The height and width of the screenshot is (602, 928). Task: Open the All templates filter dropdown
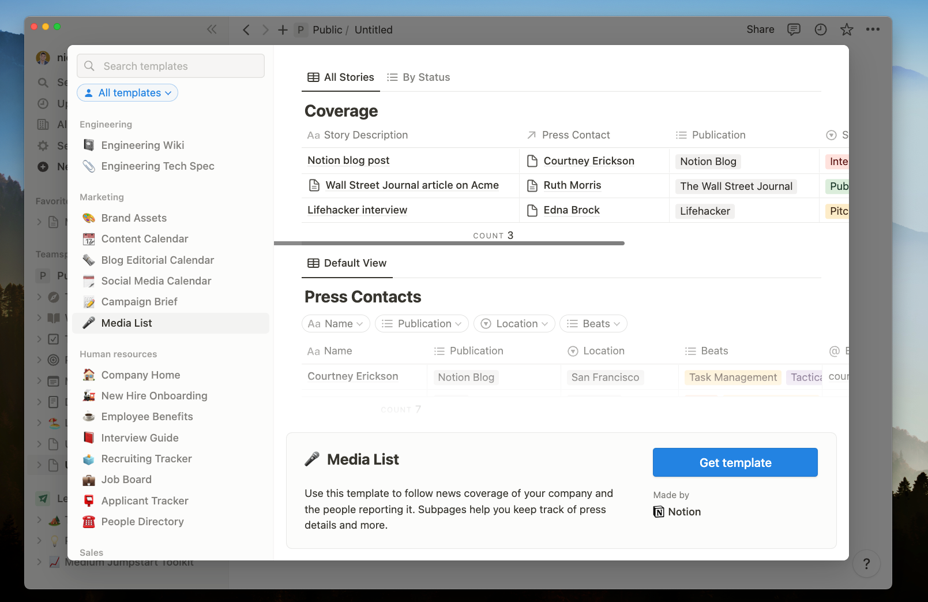coord(127,93)
